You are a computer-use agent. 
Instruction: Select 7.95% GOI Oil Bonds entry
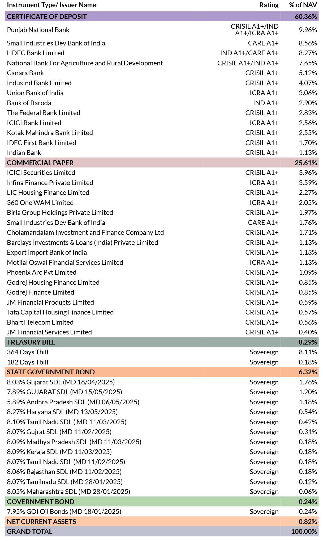click(x=64, y=511)
